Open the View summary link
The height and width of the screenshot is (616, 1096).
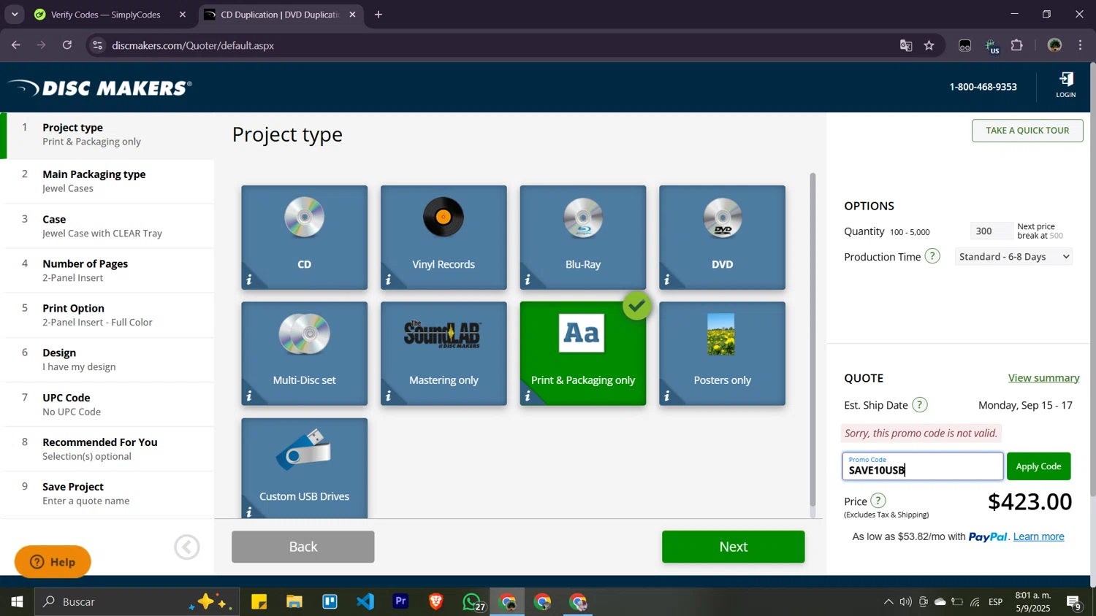coord(1043,378)
